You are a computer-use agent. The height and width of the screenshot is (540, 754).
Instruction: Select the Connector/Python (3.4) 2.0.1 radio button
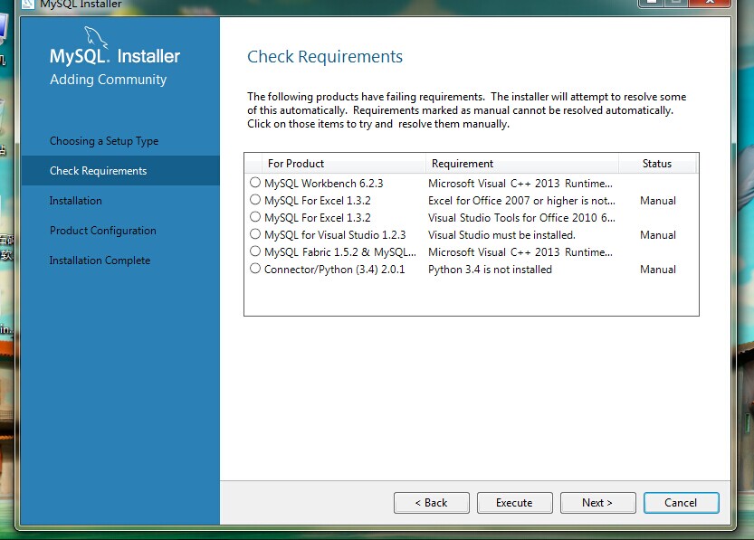[x=255, y=269]
